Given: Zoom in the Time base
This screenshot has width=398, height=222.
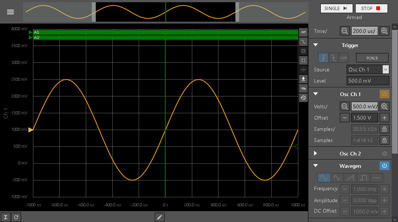Looking at the screenshot, I should pyautogui.click(x=385, y=31).
